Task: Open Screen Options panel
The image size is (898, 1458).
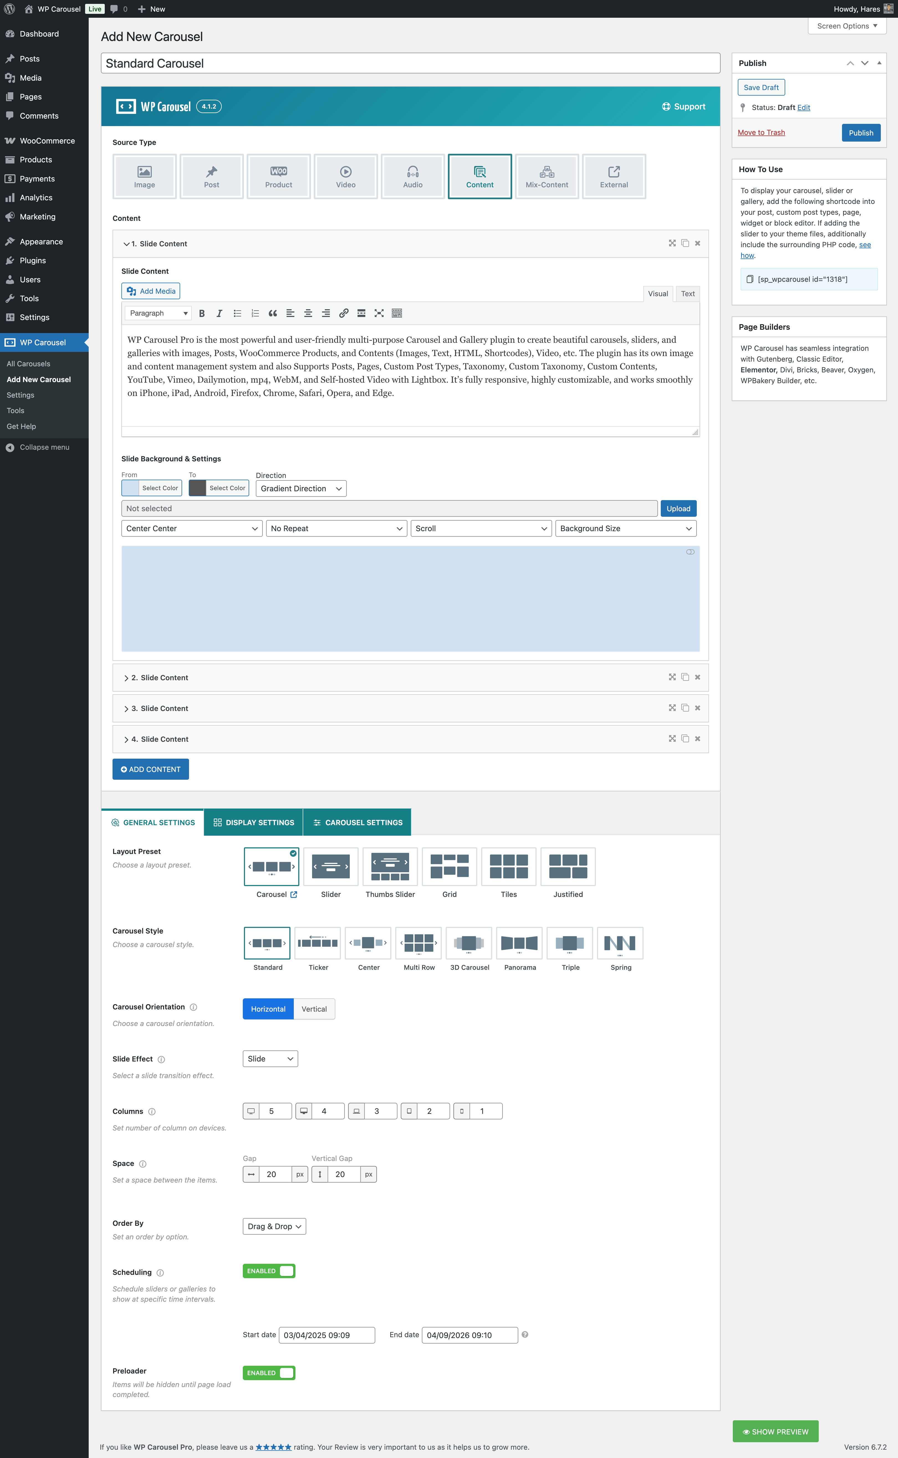Action: 847,26
